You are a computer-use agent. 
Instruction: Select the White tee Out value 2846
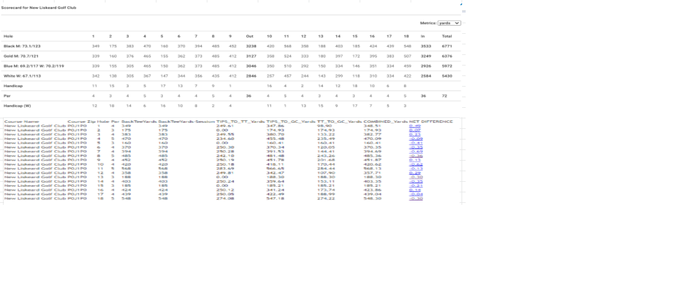pos(251,76)
